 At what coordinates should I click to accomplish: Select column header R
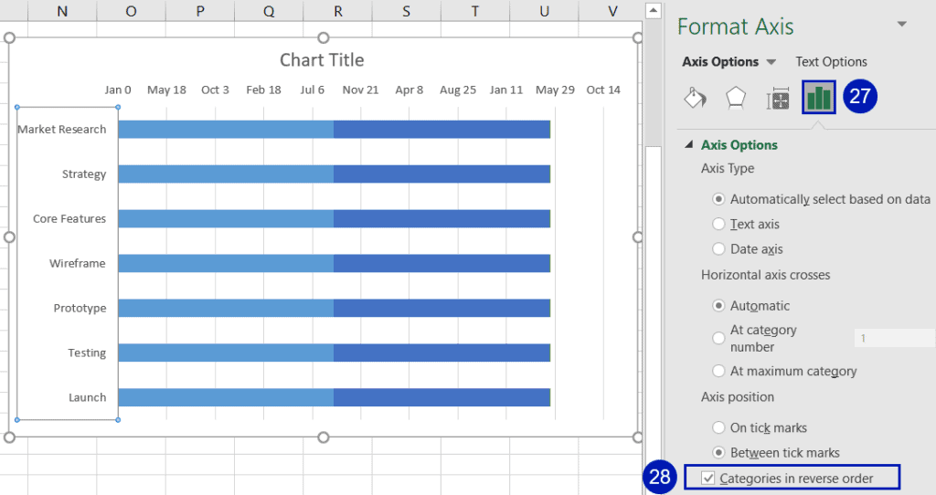(338, 11)
